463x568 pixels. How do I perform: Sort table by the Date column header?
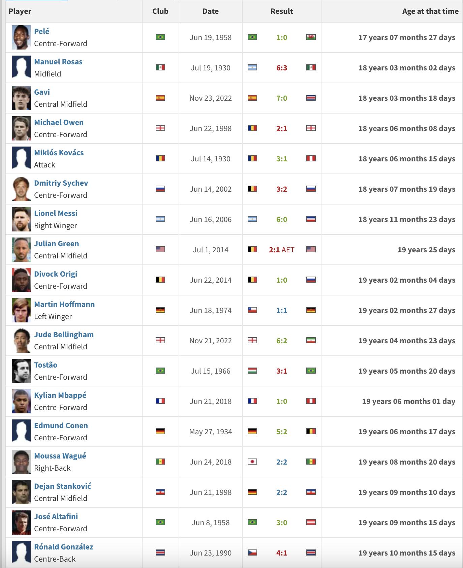(x=211, y=11)
